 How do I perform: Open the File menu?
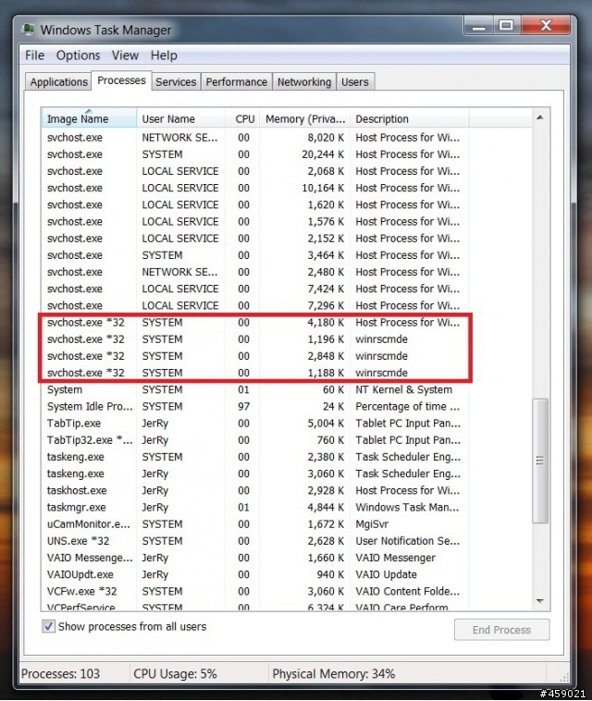[35, 55]
